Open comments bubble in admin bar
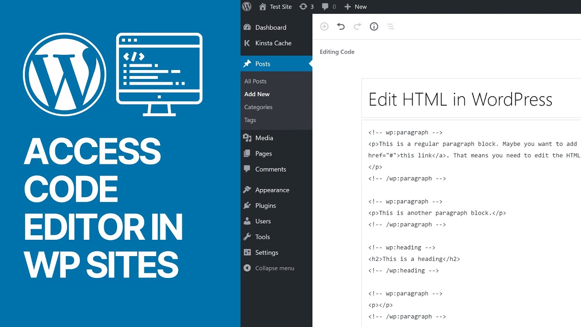Viewport: 581px width, 327px height. (329, 6)
